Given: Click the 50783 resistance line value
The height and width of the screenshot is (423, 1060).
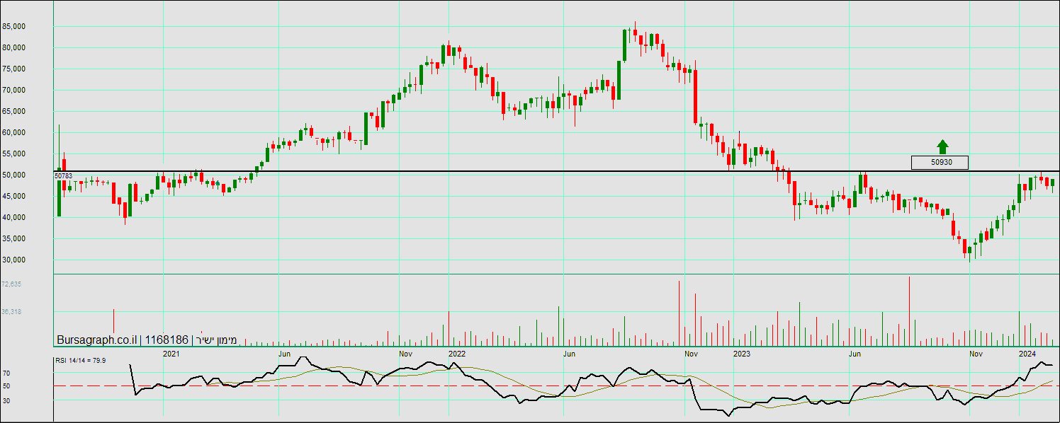Looking at the screenshot, I should pyautogui.click(x=64, y=175).
